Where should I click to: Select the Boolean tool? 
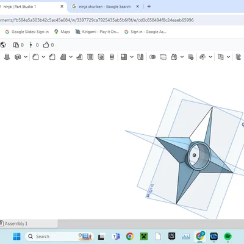152,57
